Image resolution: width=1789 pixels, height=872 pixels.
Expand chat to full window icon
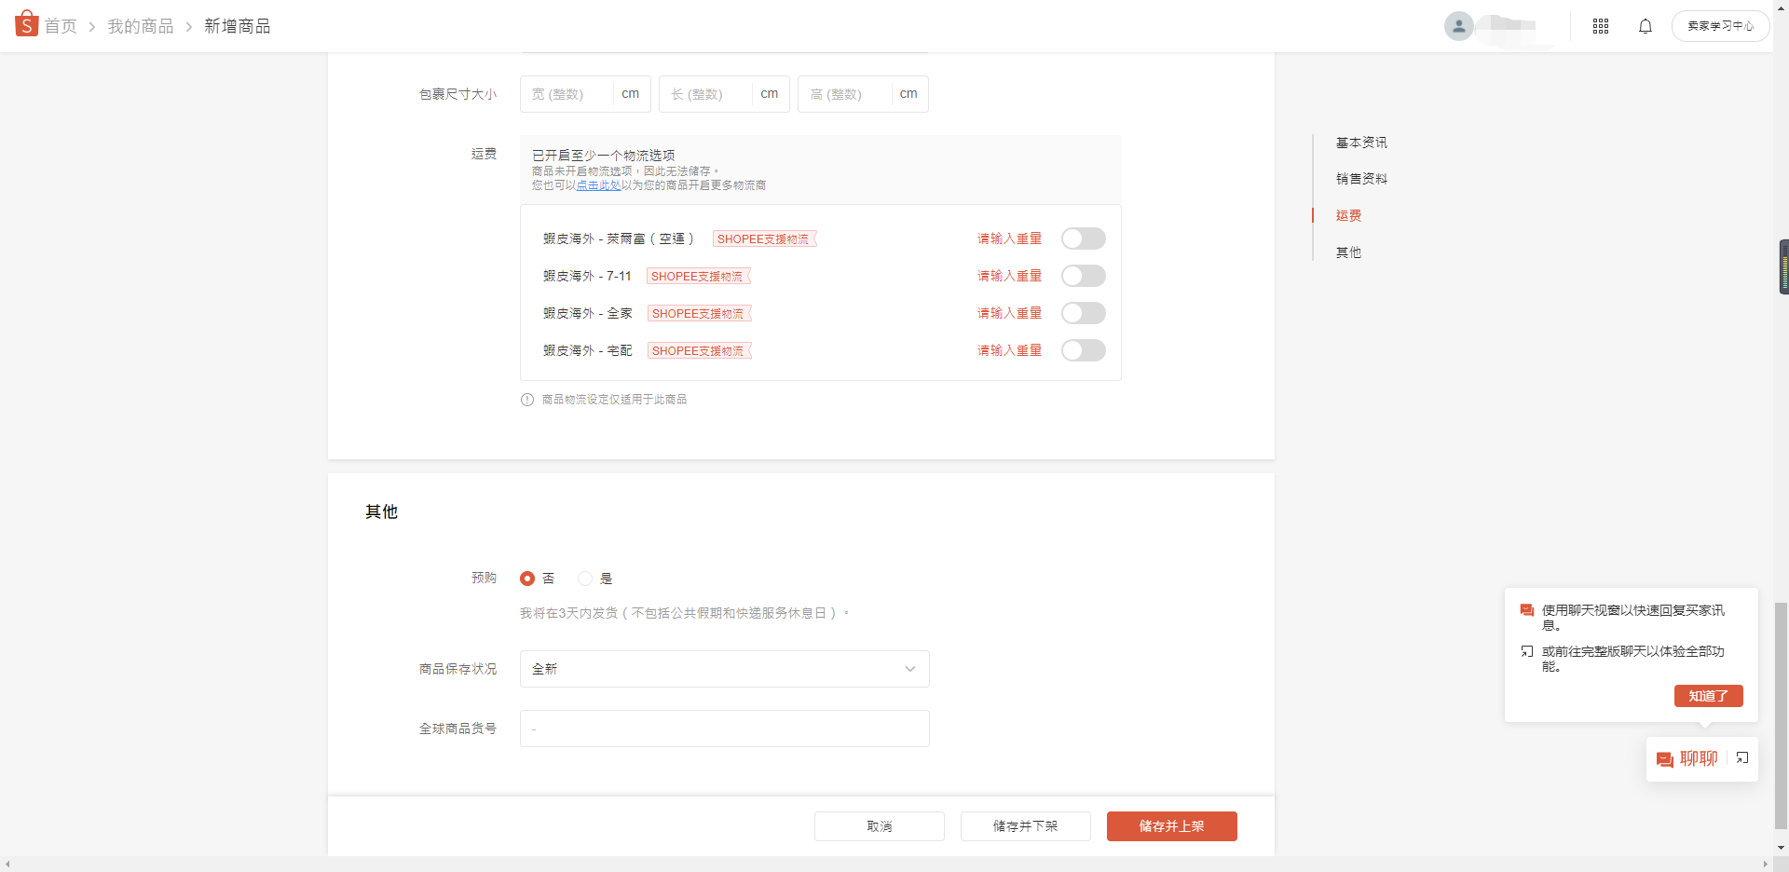1742,758
